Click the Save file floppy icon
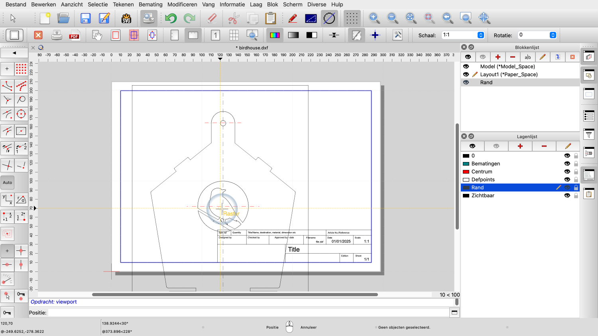The width and height of the screenshot is (598, 336). (x=85, y=18)
